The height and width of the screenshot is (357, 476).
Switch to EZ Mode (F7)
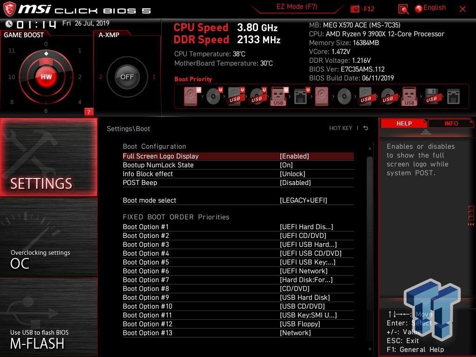click(x=297, y=7)
